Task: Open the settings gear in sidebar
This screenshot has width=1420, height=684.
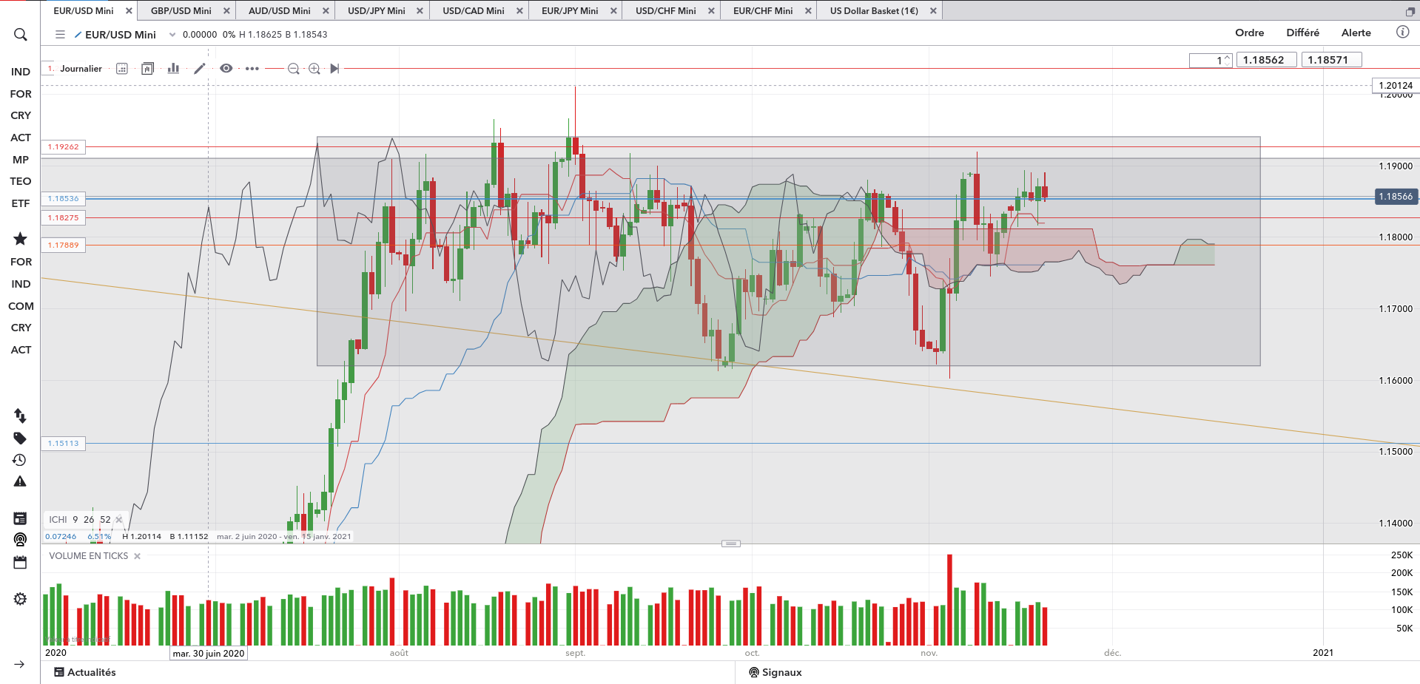Action: coord(20,599)
